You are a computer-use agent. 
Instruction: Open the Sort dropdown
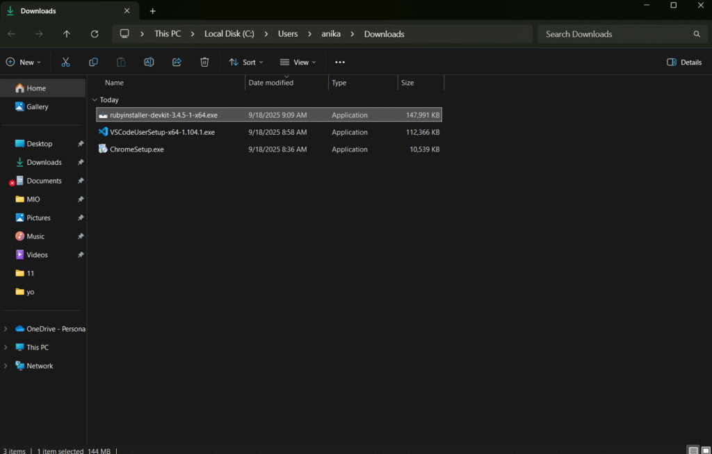(246, 62)
